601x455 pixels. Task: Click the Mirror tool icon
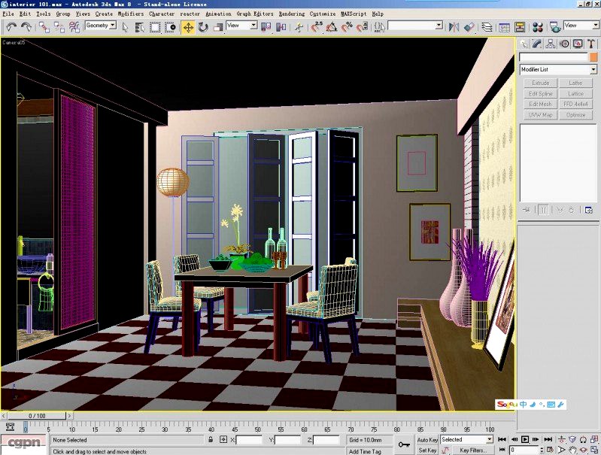pos(454,27)
